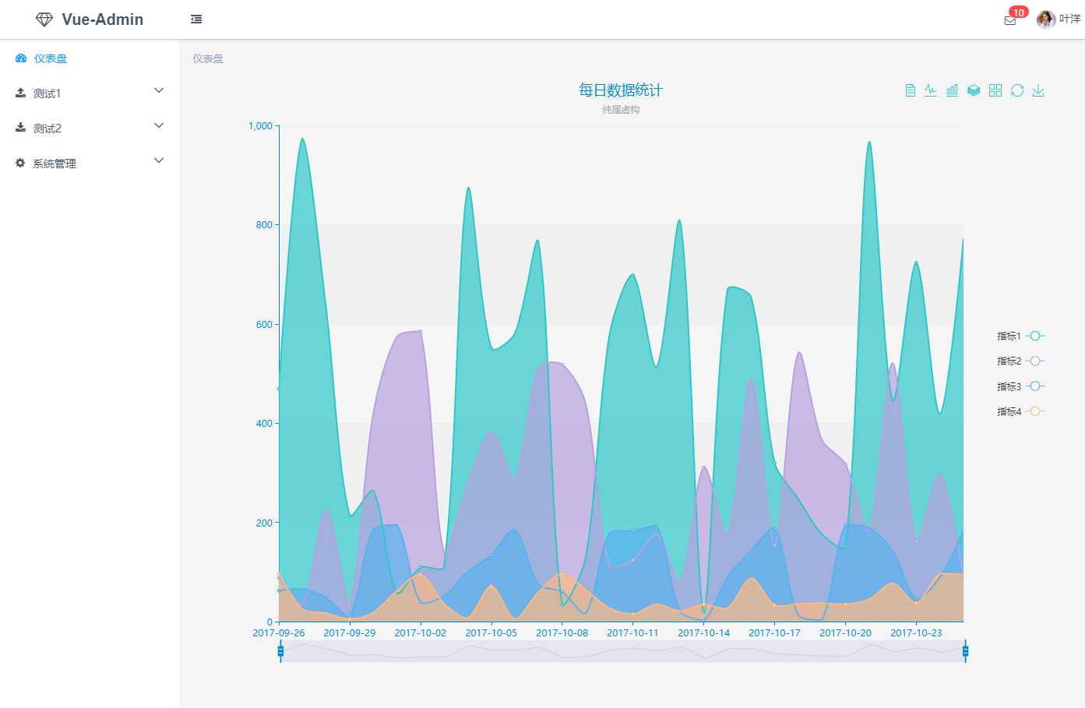Switch chart to bar type

pyautogui.click(x=952, y=90)
